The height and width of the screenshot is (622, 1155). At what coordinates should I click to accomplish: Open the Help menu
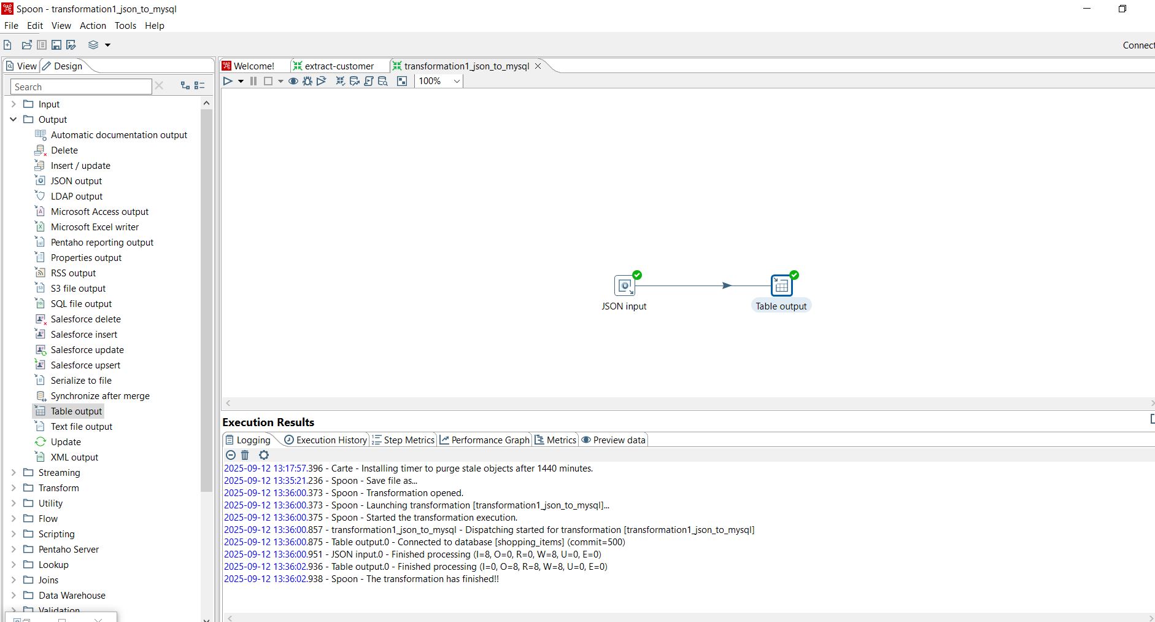pyautogui.click(x=155, y=25)
